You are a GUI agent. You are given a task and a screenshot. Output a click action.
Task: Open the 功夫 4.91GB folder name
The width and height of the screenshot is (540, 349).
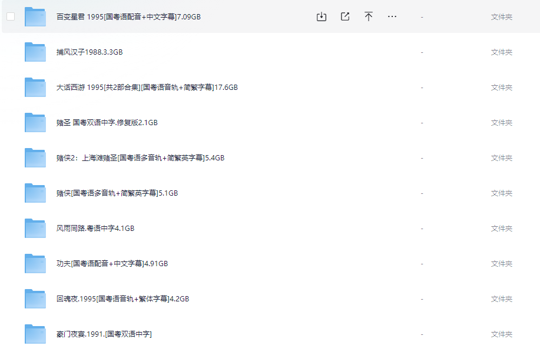click(112, 264)
